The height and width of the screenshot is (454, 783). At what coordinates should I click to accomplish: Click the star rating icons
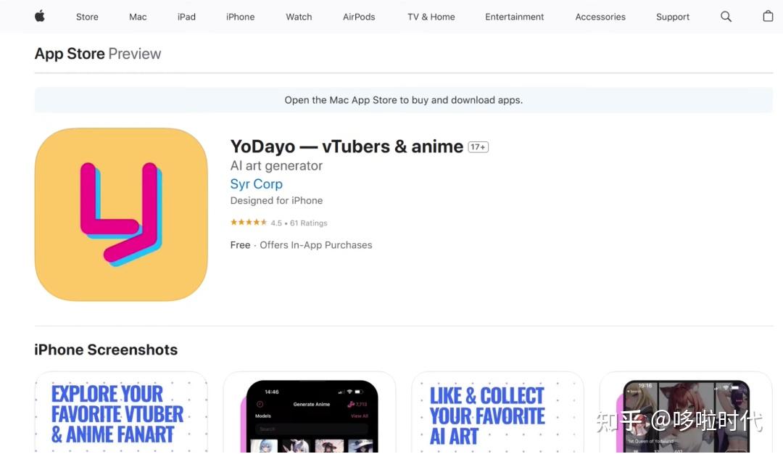pos(248,222)
